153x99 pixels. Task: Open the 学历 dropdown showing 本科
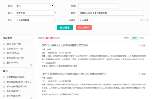pyautogui.click(x=35, y=6)
